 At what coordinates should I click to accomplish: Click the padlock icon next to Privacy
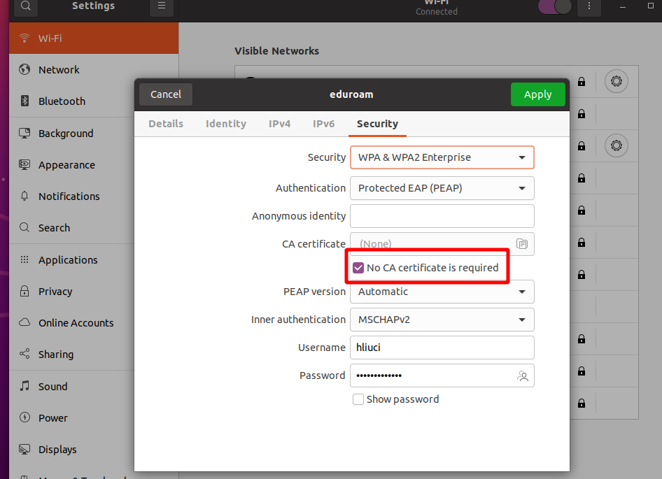tap(24, 291)
